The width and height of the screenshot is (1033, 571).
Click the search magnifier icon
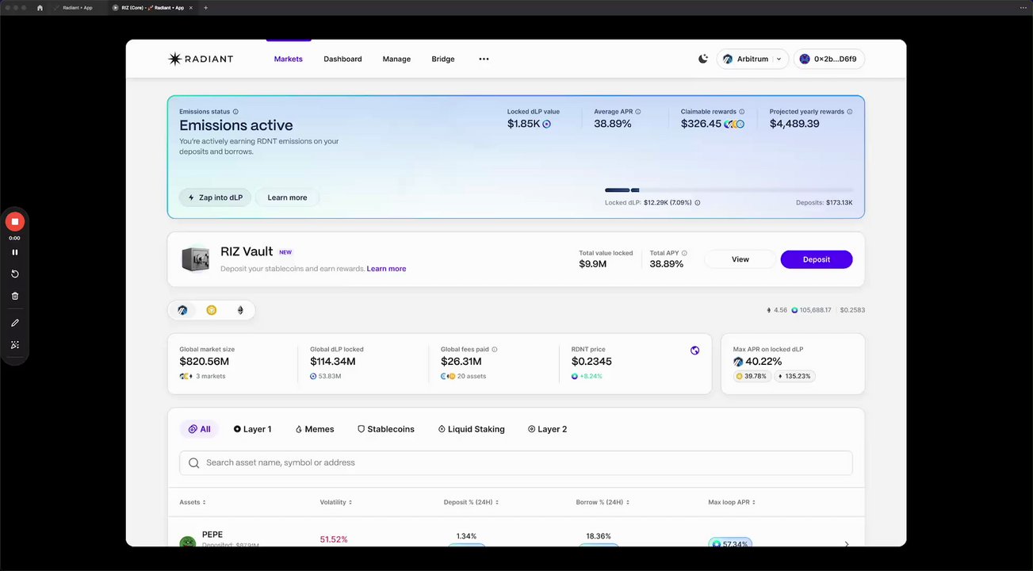(x=193, y=463)
